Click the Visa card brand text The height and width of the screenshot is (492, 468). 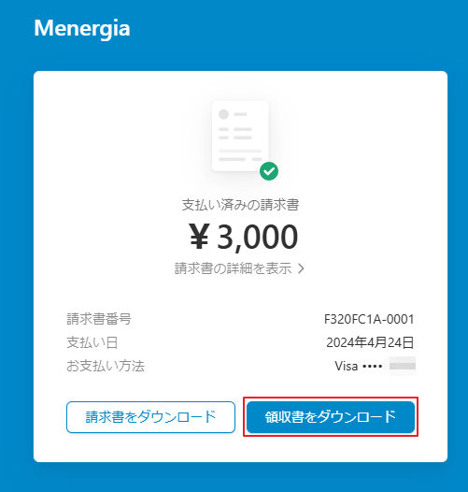pos(346,366)
